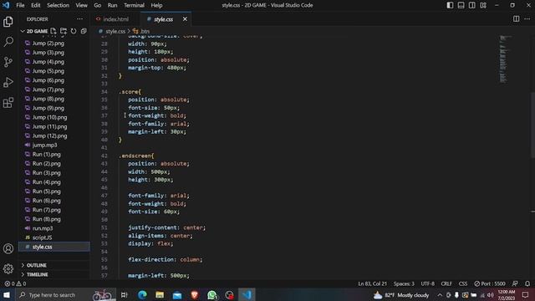Image resolution: width=535 pixels, height=301 pixels.
Task: Open Task View on taskbar
Action: pyautogui.click(x=125, y=295)
